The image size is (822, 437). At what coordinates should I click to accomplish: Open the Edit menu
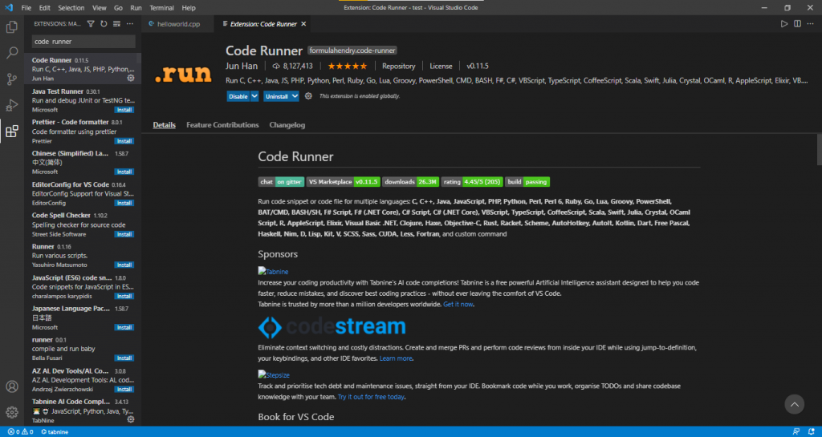(45, 8)
